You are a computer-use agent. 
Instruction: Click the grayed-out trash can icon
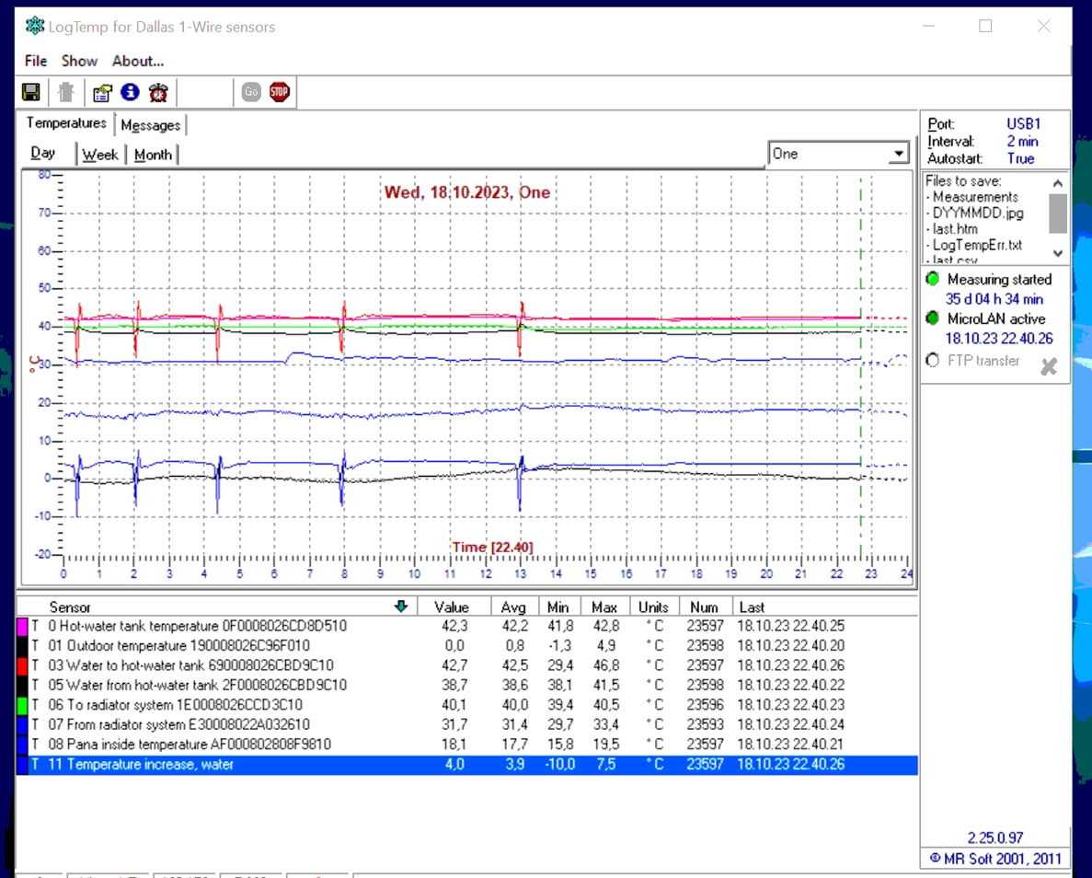tap(65, 92)
